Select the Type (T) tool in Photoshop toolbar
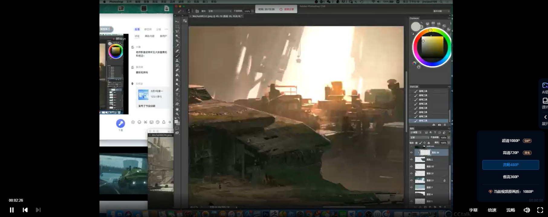This screenshot has height=217, width=548. click(177, 94)
